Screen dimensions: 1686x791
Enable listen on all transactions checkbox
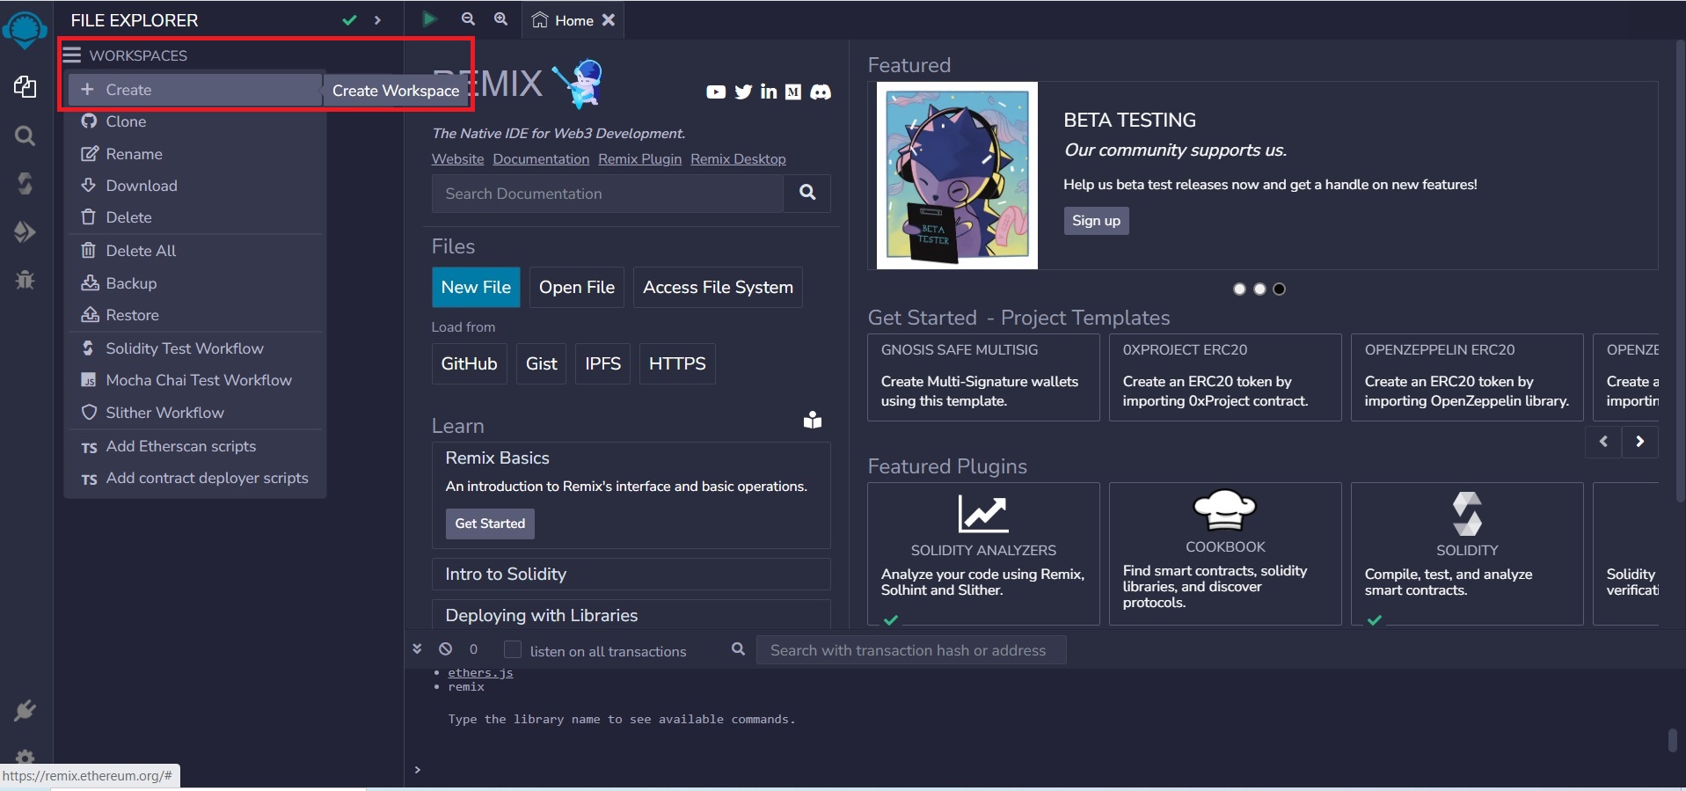[x=512, y=649]
